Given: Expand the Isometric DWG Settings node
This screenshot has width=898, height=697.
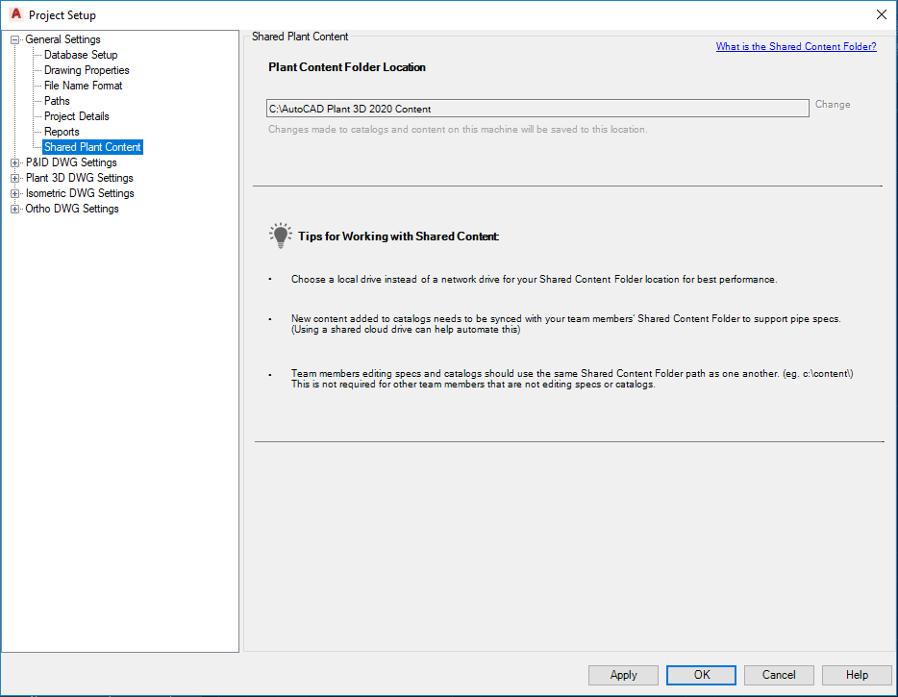Looking at the screenshot, I should (x=15, y=193).
